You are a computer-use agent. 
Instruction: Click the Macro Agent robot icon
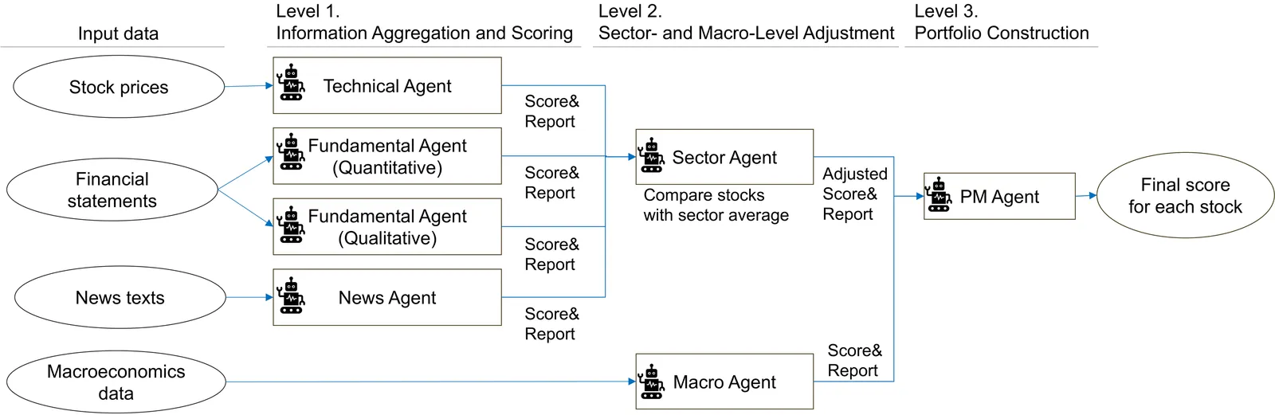coord(652,382)
